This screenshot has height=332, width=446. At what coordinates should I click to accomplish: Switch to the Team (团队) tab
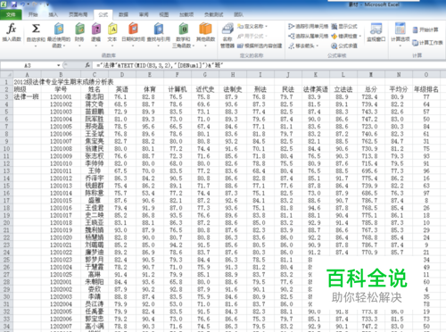(238, 14)
